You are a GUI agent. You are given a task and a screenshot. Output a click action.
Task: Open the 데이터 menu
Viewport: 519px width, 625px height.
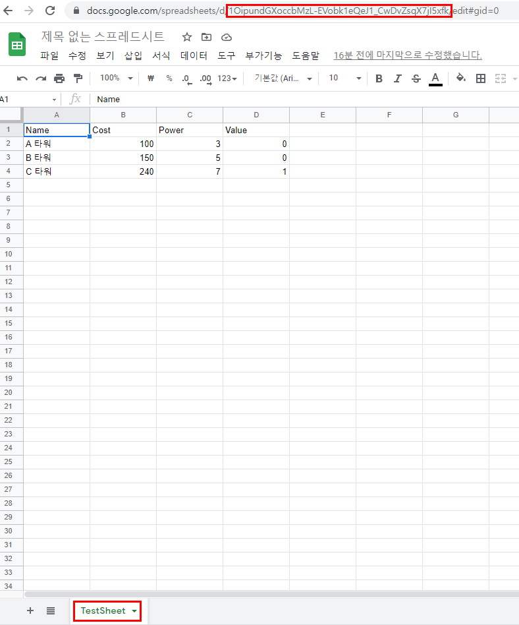coord(194,55)
